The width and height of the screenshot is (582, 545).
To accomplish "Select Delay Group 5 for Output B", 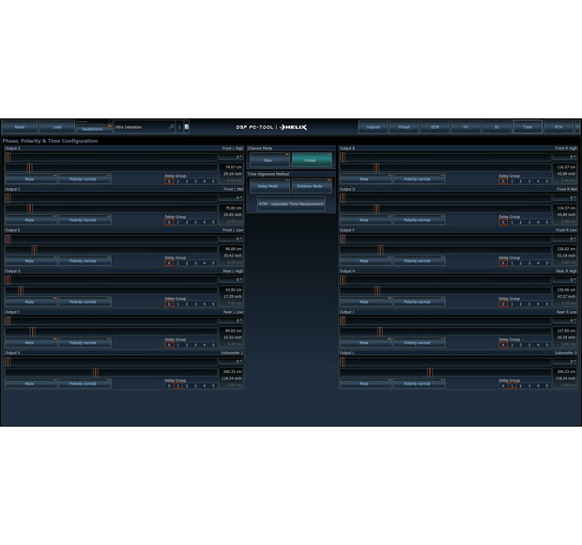I will (x=547, y=179).
